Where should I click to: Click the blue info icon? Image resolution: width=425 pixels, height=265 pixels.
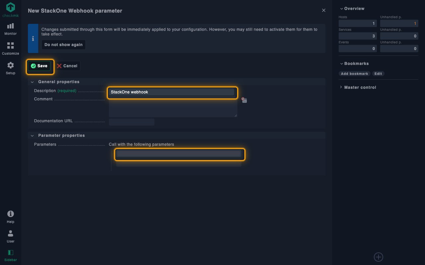pos(33,38)
